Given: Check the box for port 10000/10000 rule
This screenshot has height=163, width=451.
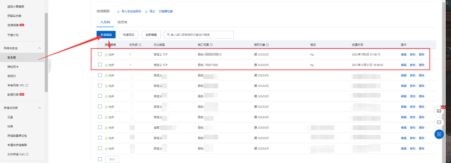Looking at the screenshot, I should coord(100,54).
